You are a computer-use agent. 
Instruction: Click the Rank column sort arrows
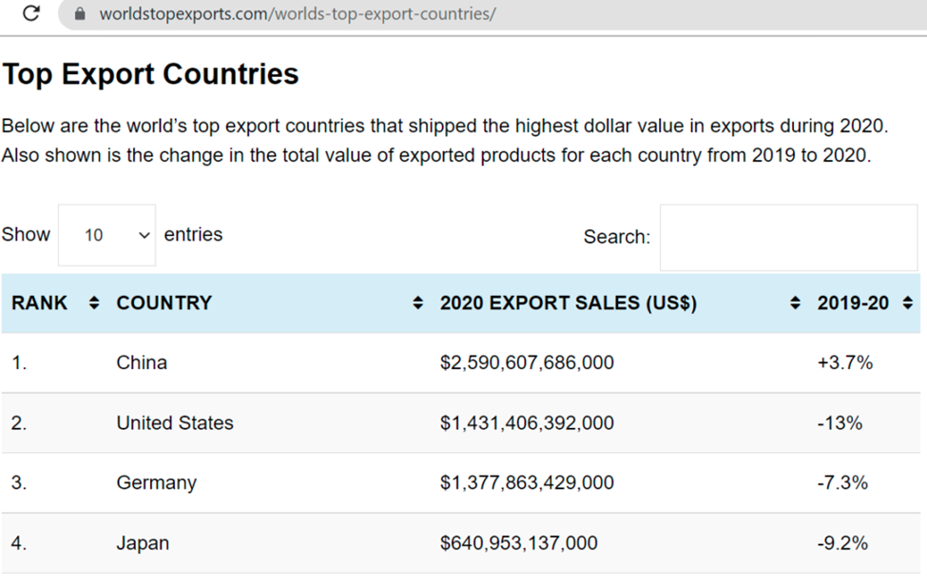pos(93,304)
